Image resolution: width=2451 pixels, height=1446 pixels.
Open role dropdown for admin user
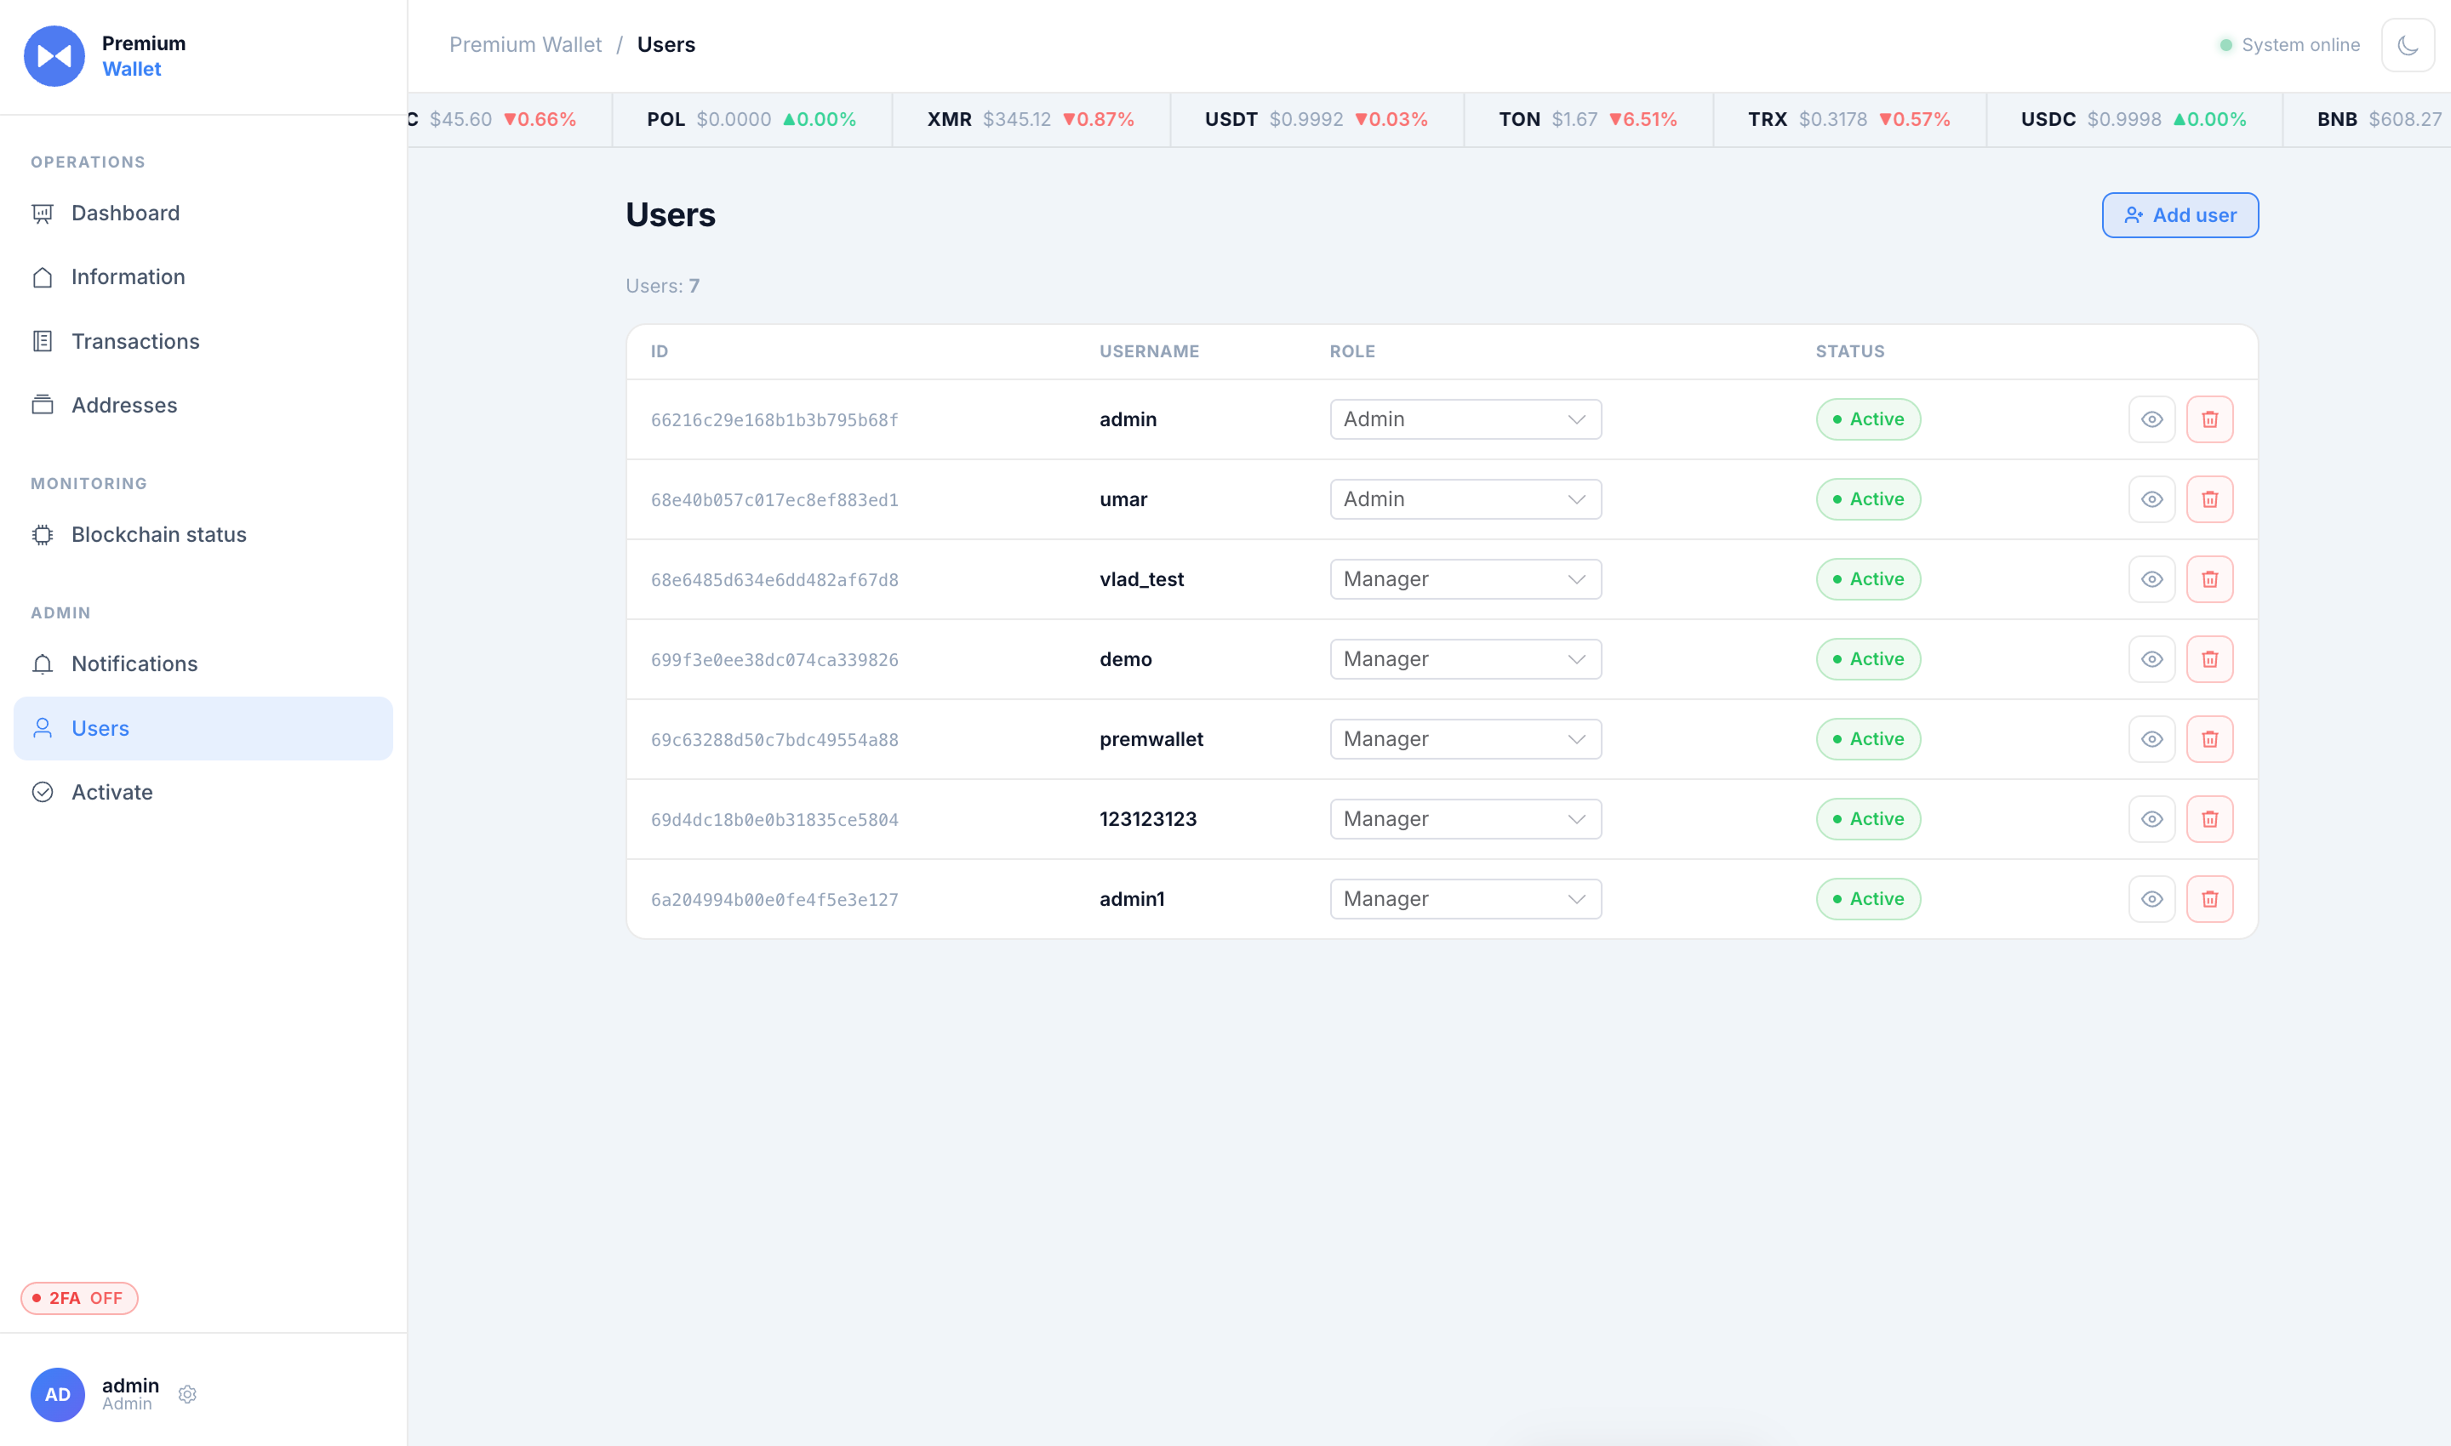tap(1465, 419)
